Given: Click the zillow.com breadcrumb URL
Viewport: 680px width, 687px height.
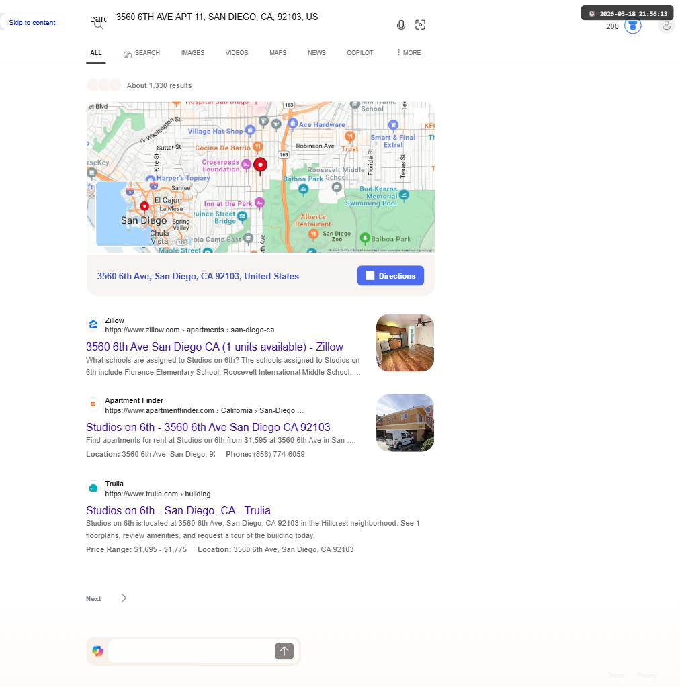Looking at the screenshot, I should tap(189, 330).
